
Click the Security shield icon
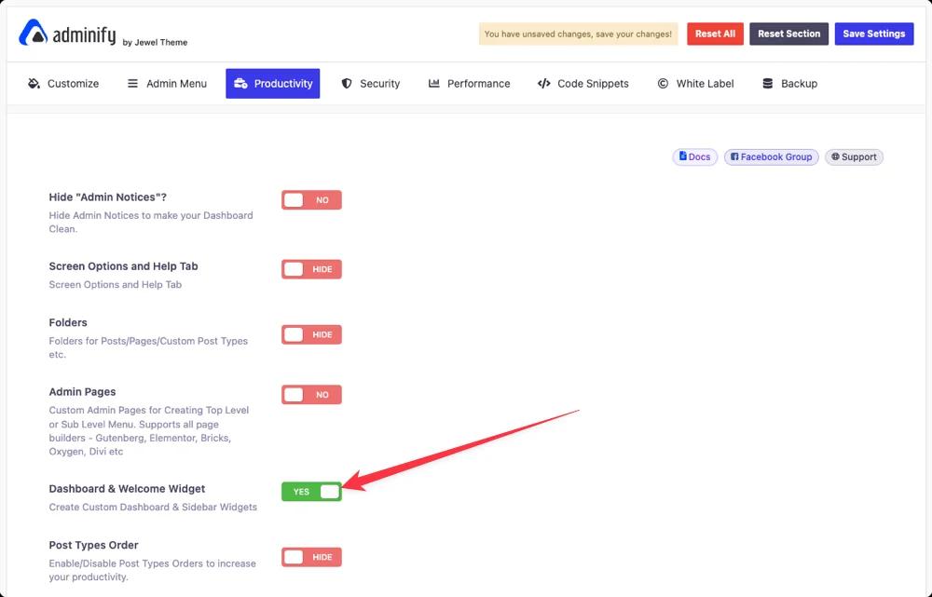[347, 83]
